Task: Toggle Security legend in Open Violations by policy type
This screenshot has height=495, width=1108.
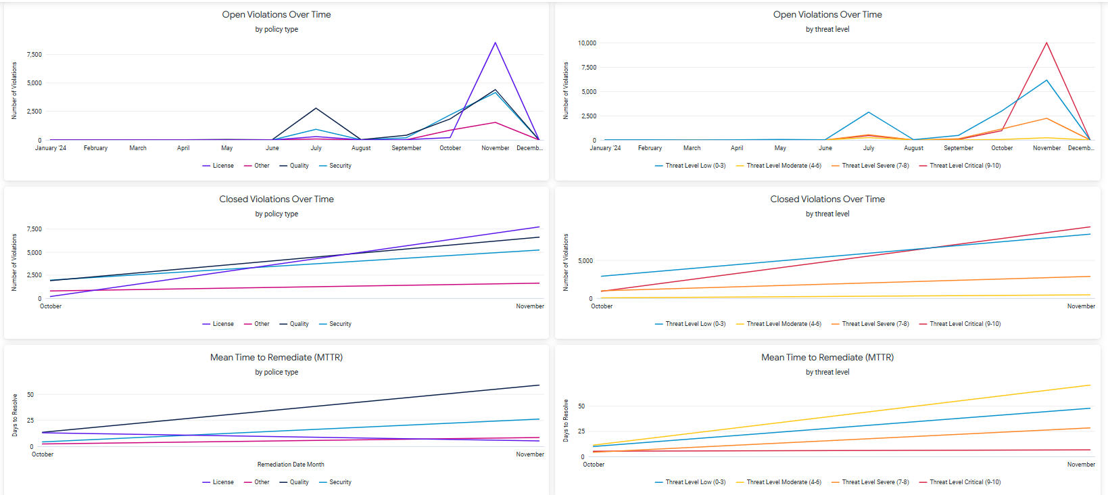Action: click(x=335, y=166)
